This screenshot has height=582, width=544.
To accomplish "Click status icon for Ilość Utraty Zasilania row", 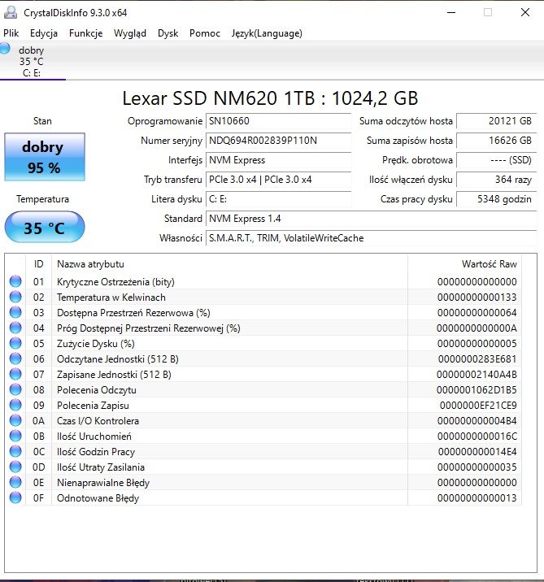I will (x=15, y=467).
